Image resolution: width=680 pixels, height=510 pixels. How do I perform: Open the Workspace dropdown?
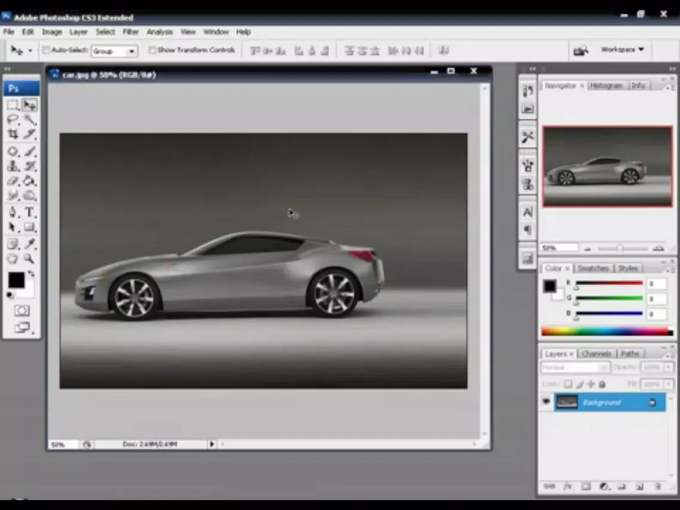coord(623,50)
